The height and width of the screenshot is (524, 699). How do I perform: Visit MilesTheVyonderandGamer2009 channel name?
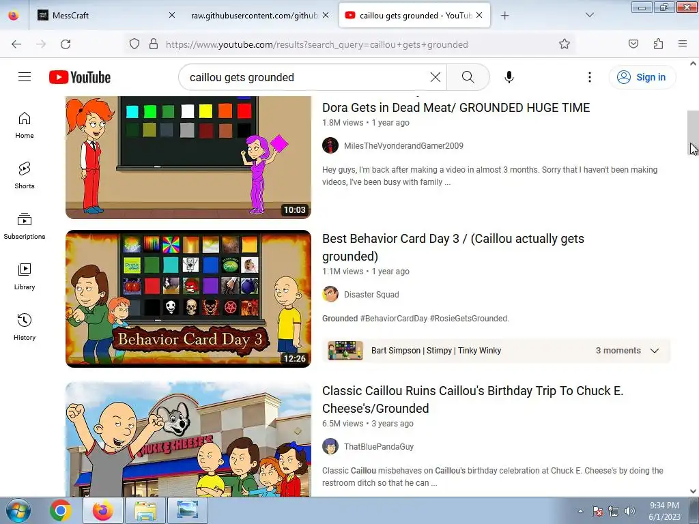coord(403,146)
